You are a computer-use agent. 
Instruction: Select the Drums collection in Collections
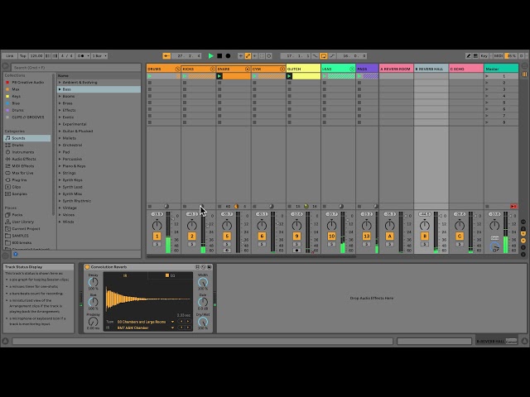tap(17, 110)
